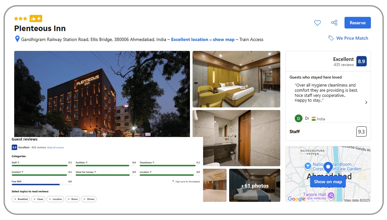Image resolution: width=387 pixels, height=220 pixels.
Task: Open Read all reviews link
Action: point(55,147)
